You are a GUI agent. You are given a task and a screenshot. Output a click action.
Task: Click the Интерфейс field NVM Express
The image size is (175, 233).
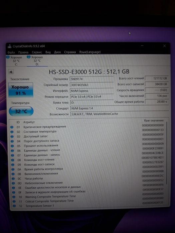point(92,91)
